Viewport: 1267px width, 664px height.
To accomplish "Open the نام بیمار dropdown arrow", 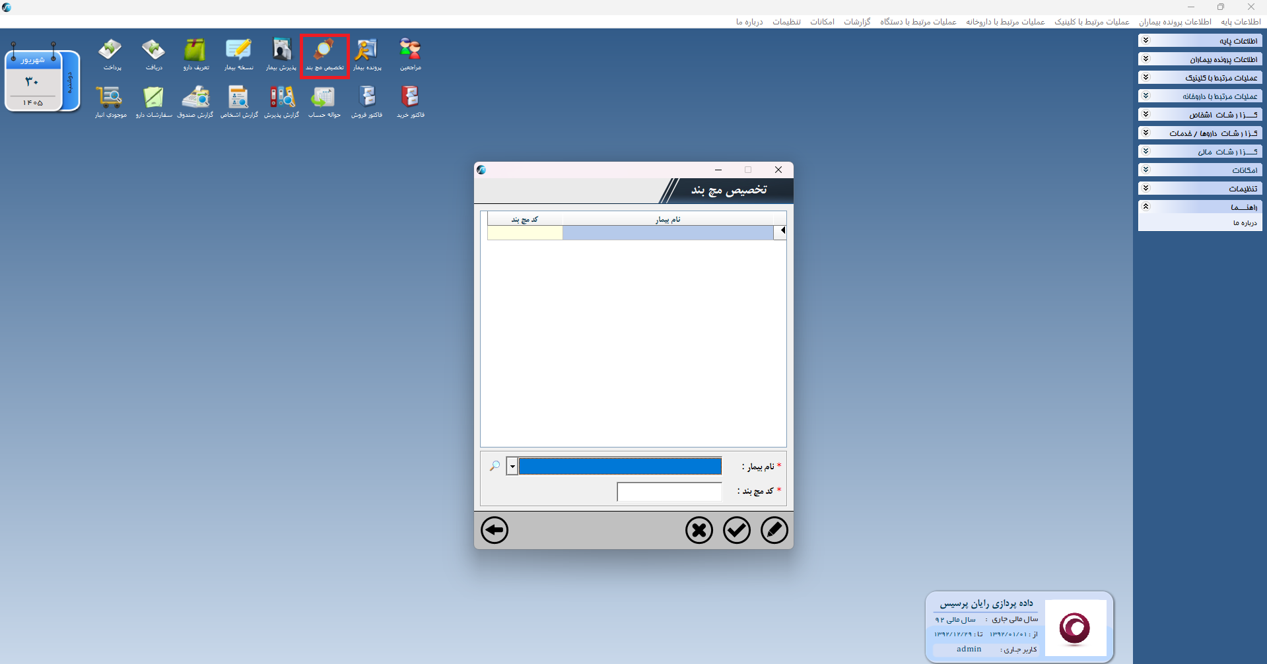I will (x=512, y=467).
